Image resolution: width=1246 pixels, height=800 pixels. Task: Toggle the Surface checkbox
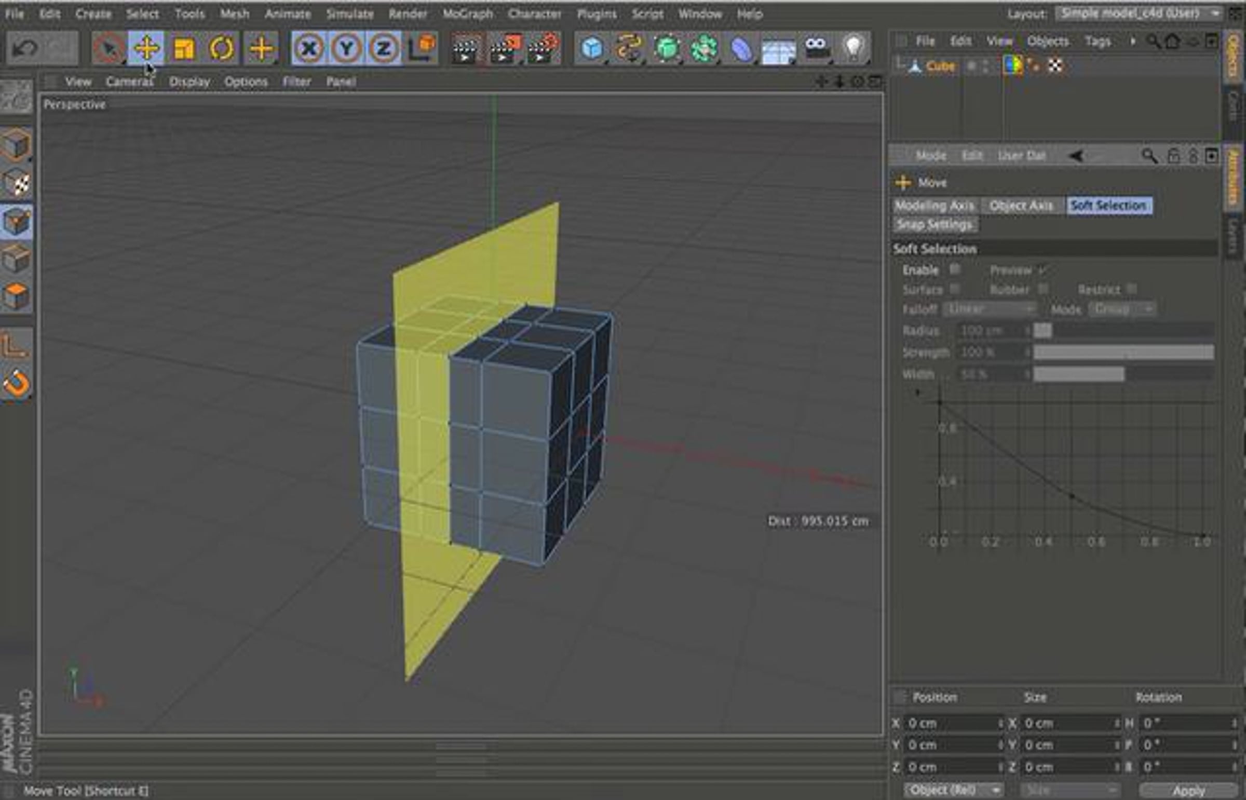click(x=954, y=289)
